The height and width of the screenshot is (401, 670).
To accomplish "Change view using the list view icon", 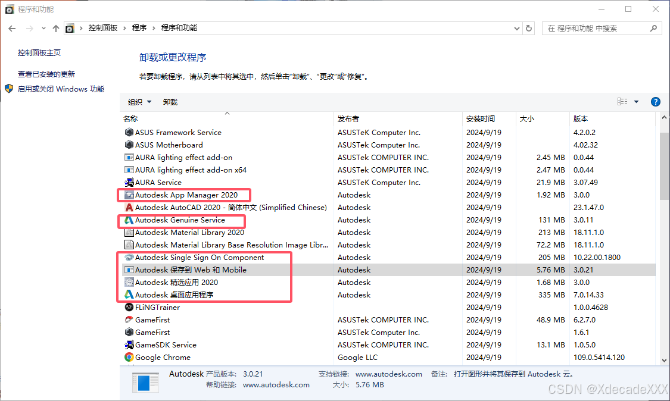I will click(622, 102).
